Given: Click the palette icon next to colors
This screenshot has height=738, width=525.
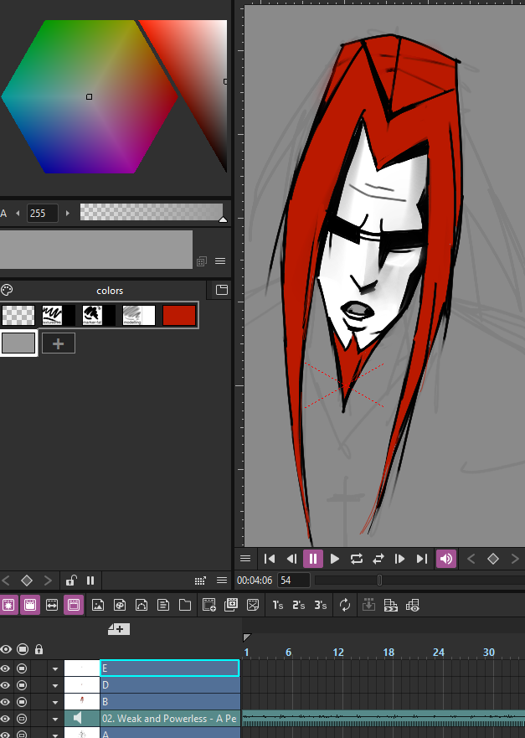Looking at the screenshot, I should click(7, 290).
